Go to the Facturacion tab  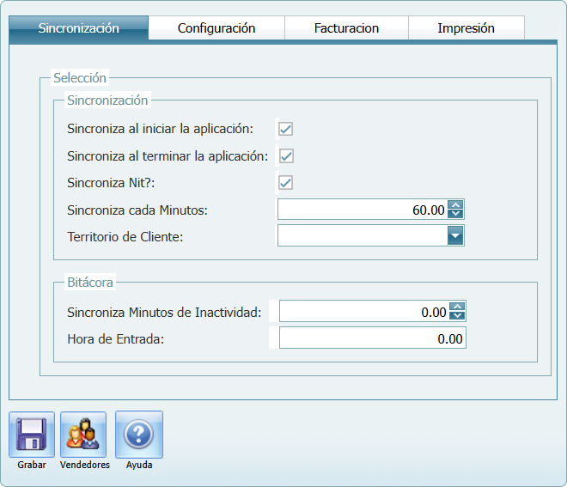(346, 27)
